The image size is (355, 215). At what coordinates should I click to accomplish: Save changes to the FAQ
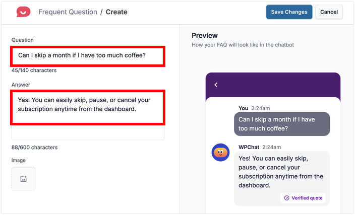pyautogui.click(x=289, y=12)
